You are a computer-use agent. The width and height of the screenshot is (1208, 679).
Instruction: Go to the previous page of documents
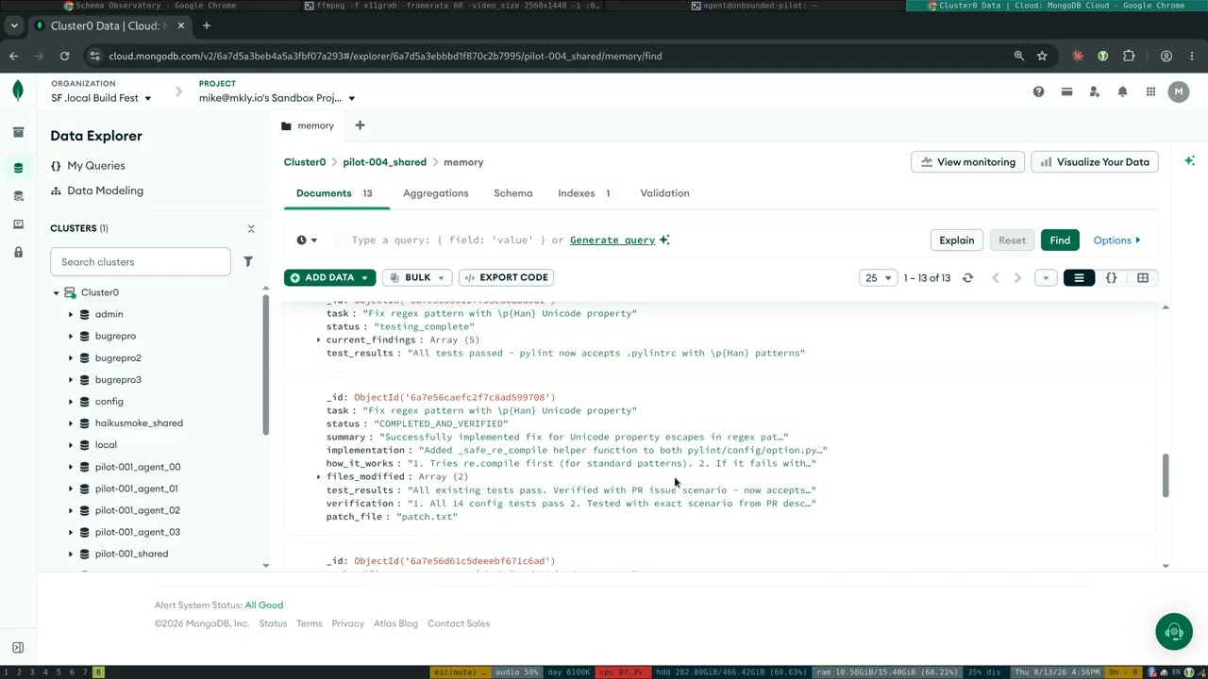[995, 278]
